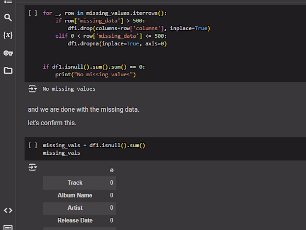Run the missing_vals code cell
306x230 pixels.
pyautogui.click(x=33, y=145)
